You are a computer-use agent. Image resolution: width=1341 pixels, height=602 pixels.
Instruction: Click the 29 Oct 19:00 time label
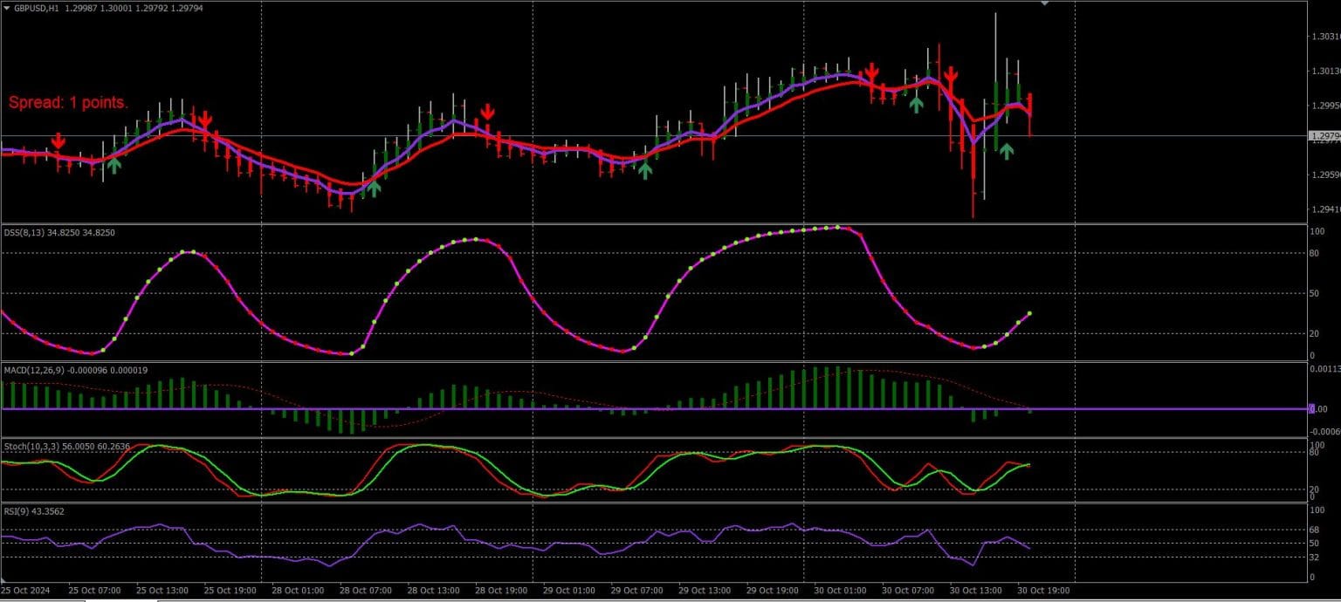pyautogui.click(x=773, y=591)
